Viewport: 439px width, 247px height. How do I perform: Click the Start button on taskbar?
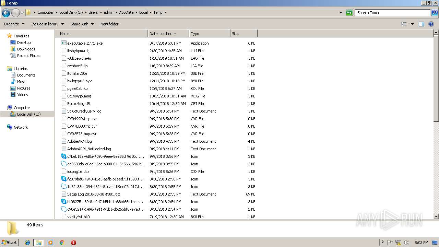(10, 242)
